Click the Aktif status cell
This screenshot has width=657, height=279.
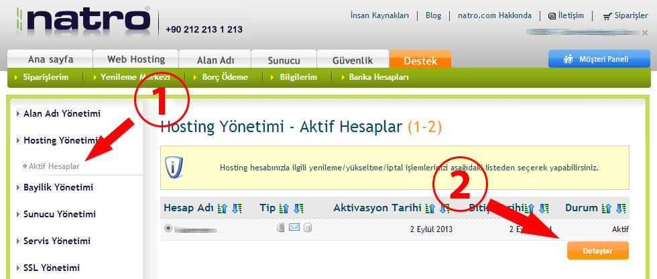point(620,229)
